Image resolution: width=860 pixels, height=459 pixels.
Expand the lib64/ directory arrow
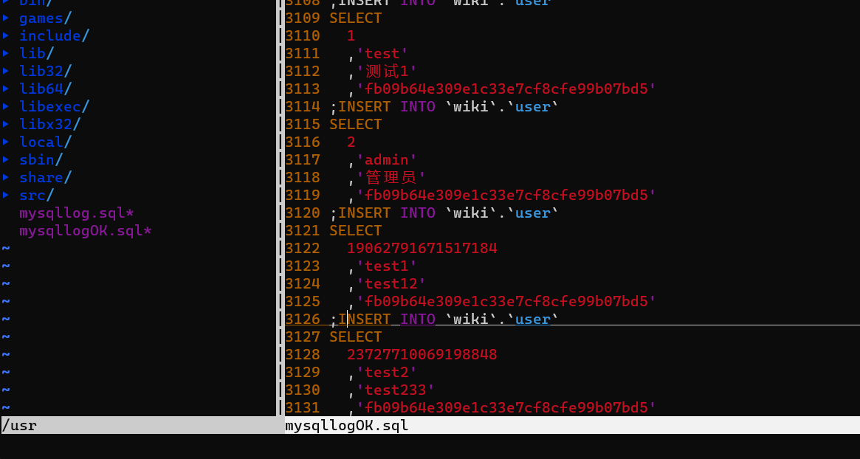pyautogui.click(x=5, y=89)
